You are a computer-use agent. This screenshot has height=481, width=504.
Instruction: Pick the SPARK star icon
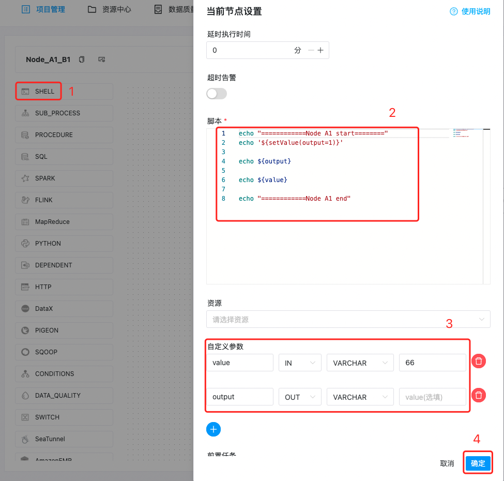25,178
